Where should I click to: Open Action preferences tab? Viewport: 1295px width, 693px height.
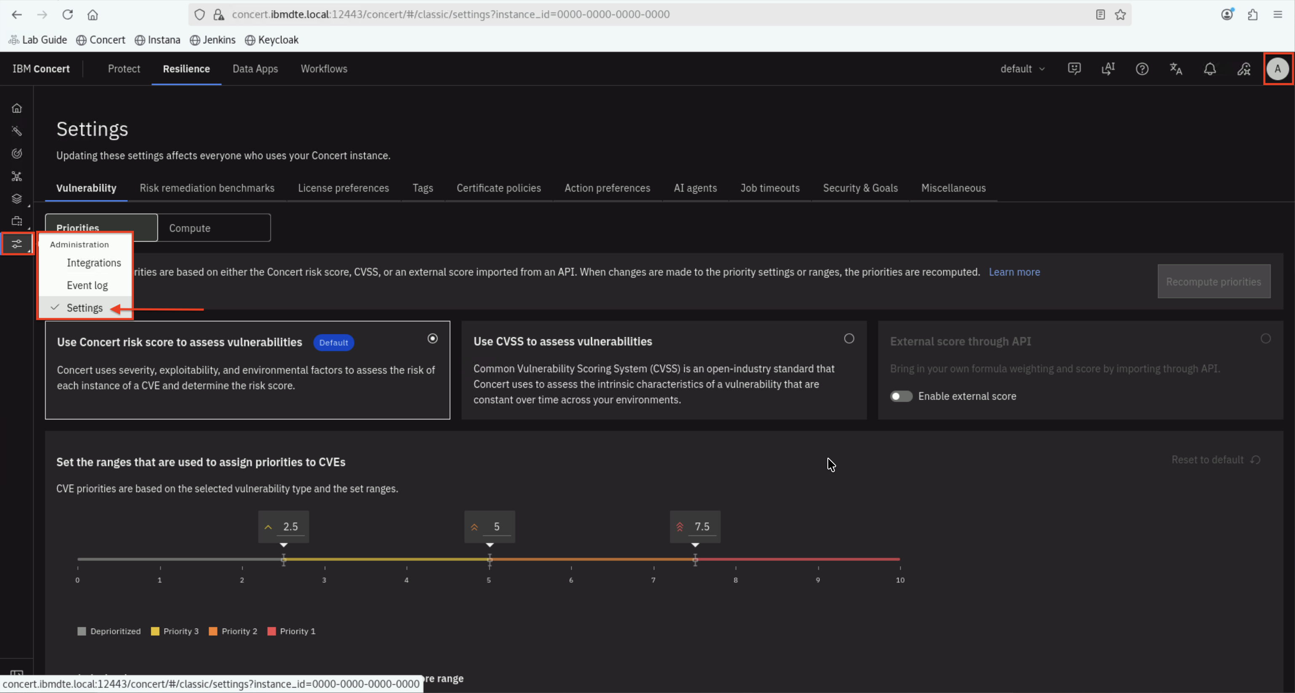click(607, 188)
